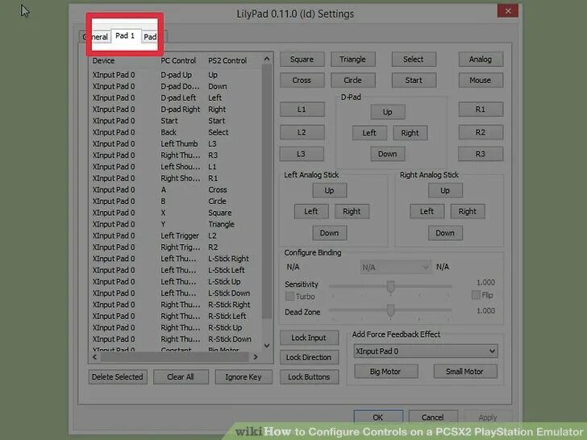
Task: Click the Triangle button
Action: tap(352, 60)
